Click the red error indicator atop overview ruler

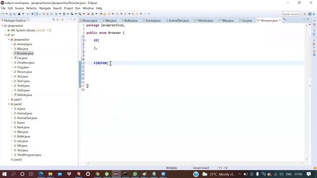click(310, 25)
